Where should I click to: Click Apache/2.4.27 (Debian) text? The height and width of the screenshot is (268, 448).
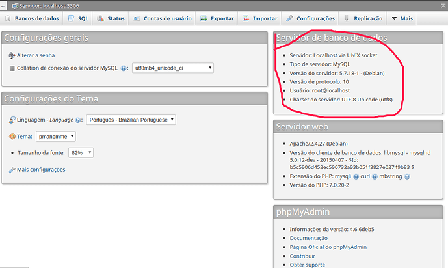pyautogui.click(x=319, y=144)
